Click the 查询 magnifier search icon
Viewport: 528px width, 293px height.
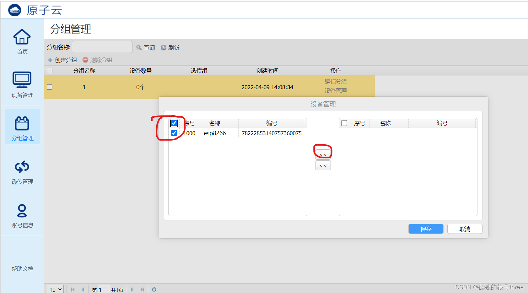[139, 48]
